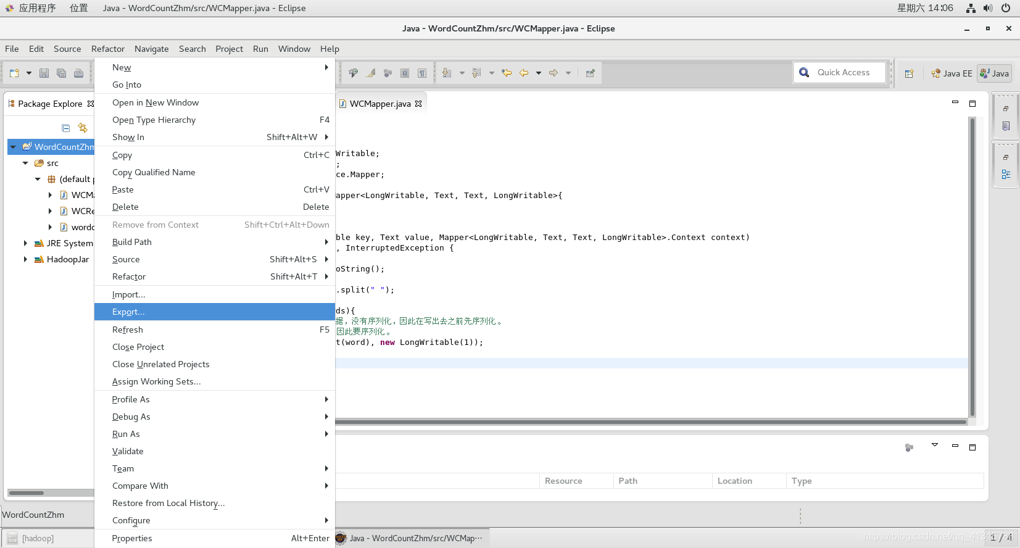1020x548 pixels.
Task: Click the external-open toolbar icon at toolbar's end
Action: (x=590, y=73)
